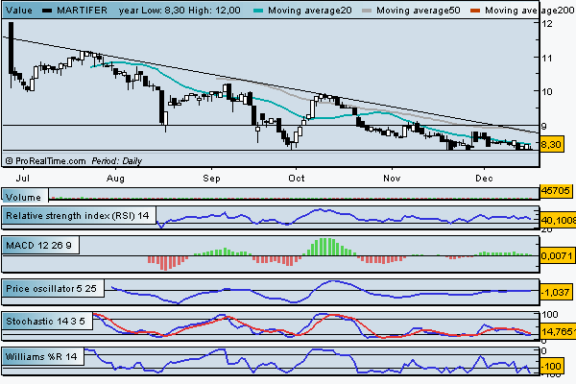Click the 'MACD 12 26 9' panel label
Screen dimensions: 576x384
38,245
